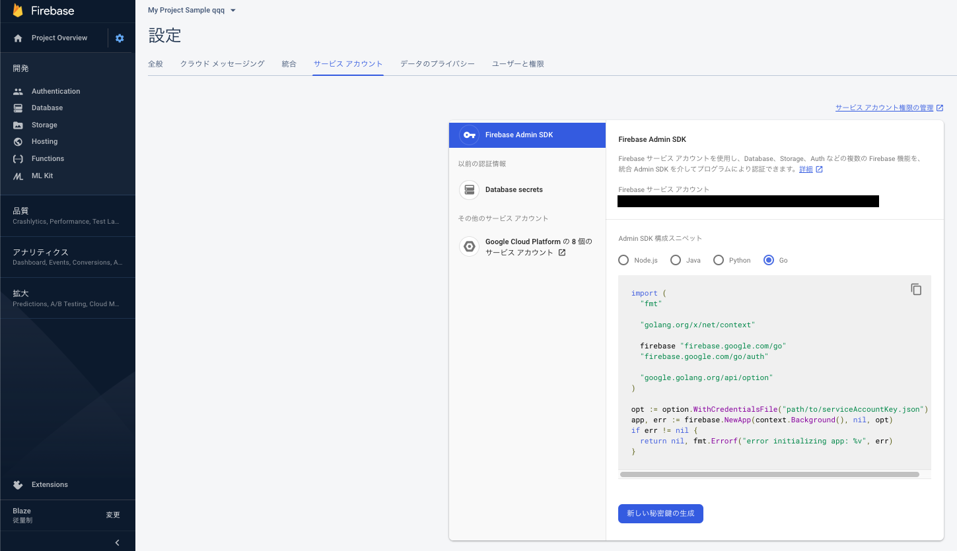957x551 pixels.
Task: Select the サービス アカウント tab
Action: (x=348, y=64)
